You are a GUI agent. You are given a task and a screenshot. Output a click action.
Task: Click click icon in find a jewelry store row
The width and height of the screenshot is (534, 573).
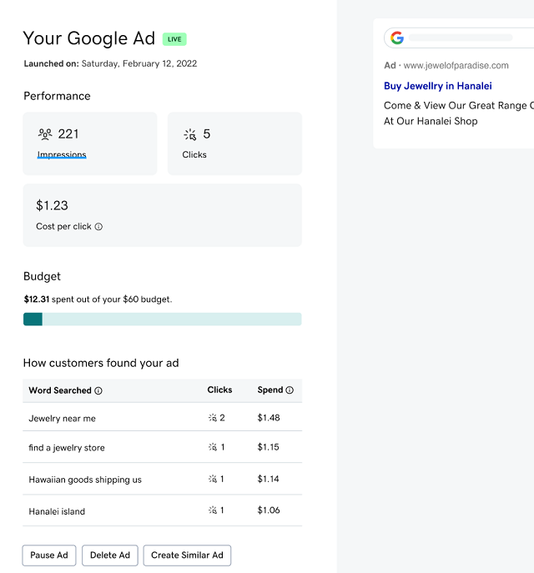213,448
